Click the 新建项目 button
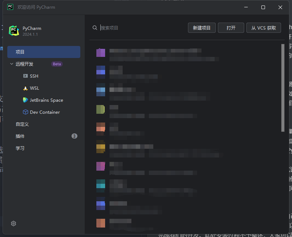Viewport: 292px width, 237px height. pyautogui.click(x=201, y=28)
